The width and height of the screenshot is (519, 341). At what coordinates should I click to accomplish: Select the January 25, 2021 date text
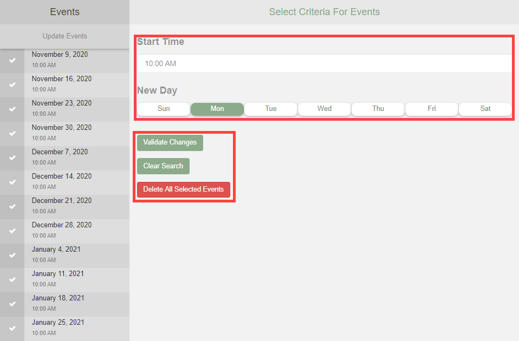click(x=58, y=323)
